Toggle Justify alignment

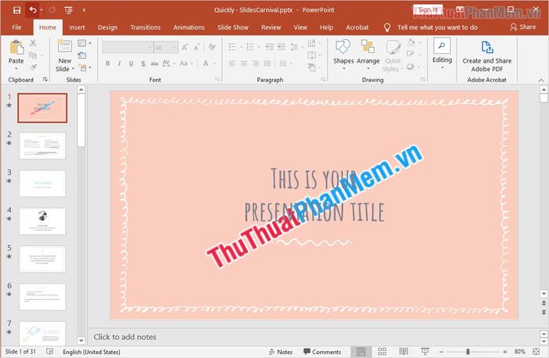point(267,63)
